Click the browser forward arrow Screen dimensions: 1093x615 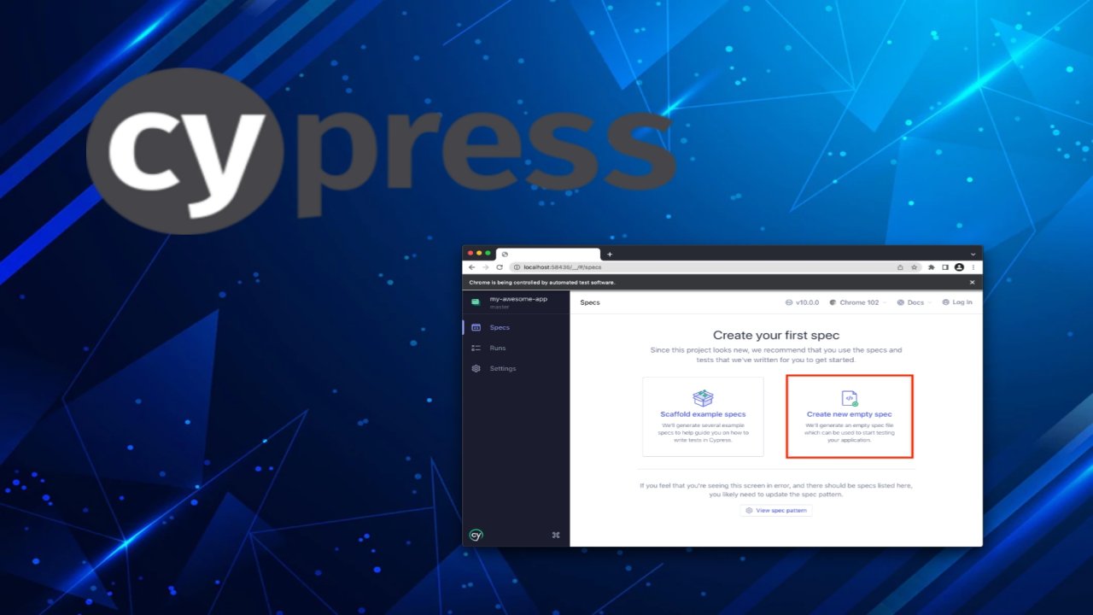tap(486, 267)
